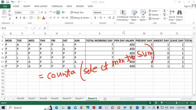Apply the red Font Color A
Image resolution: width=196 pixels, height=110 pixels.
coord(43,18)
